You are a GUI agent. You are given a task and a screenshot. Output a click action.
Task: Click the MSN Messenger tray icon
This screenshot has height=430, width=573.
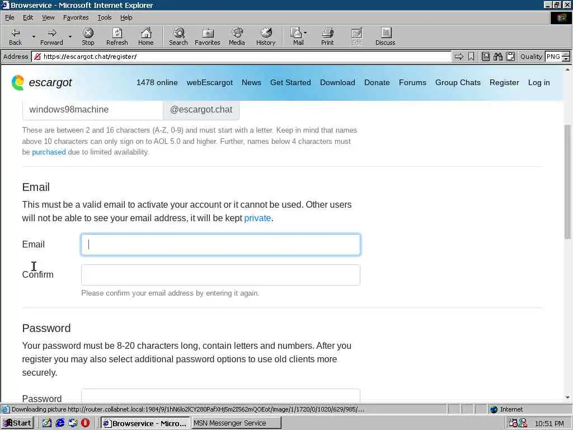(x=523, y=423)
